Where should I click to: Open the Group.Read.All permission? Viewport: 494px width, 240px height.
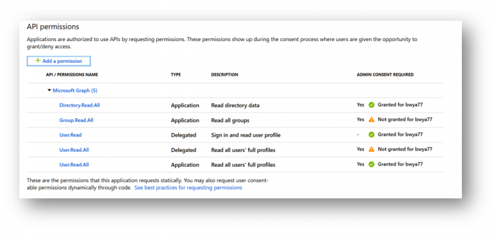77,120
